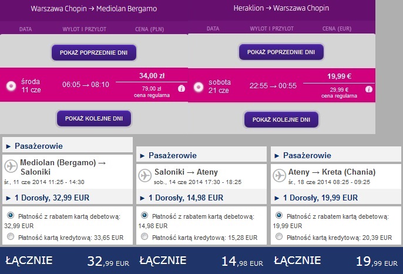Viewport: 403px width, 274px height.
Task: Select the środa 11 cze flight radio
Action: [11, 86]
